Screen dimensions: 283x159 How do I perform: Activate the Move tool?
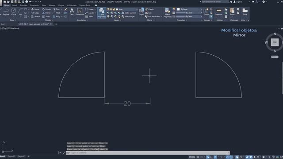coord(35,9)
